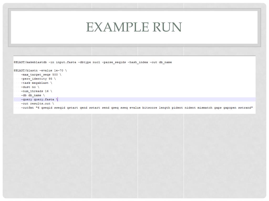Viewport: 269px width, 201px height.
Task: Click the '-out results.out' line
Action: point(37,104)
